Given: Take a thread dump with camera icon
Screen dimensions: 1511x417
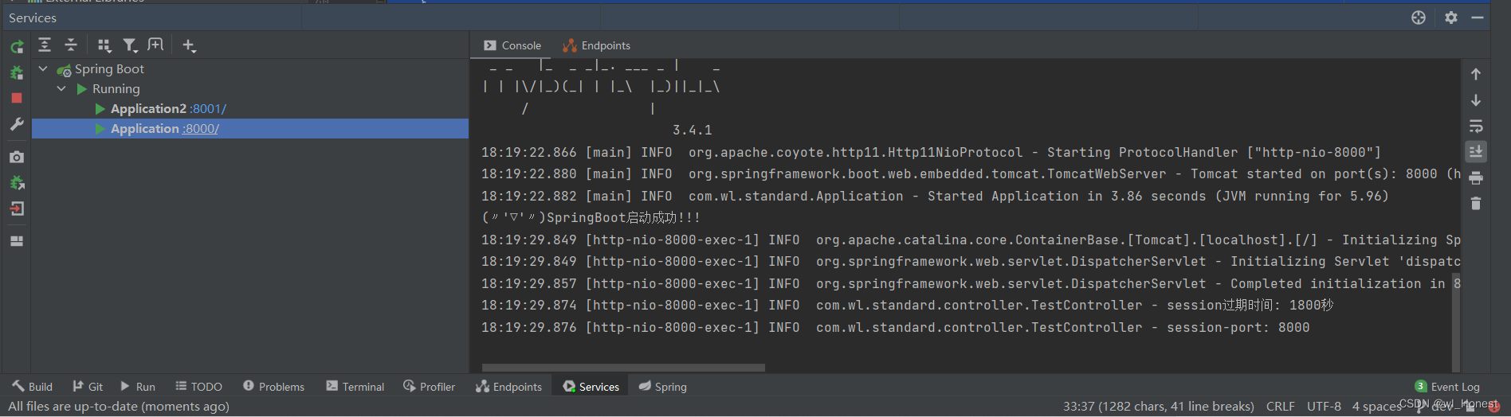Looking at the screenshot, I should 17,157.
